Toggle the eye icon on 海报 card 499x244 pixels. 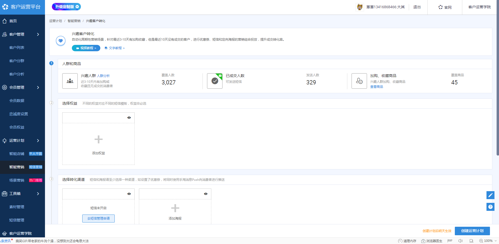(206, 194)
